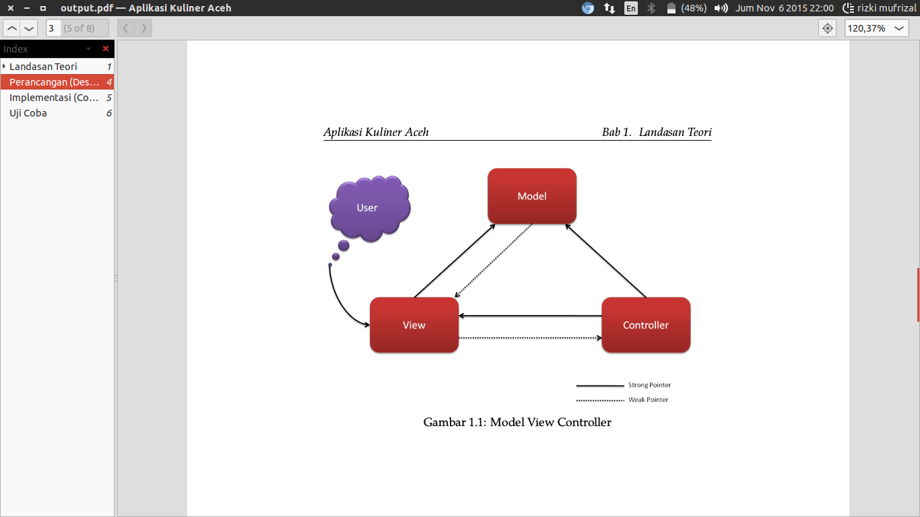Image resolution: width=920 pixels, height=517 pixels.
Task: Expand the Landasan Teori tree entry
Action: pyautogui.click(x=4, y=67)
